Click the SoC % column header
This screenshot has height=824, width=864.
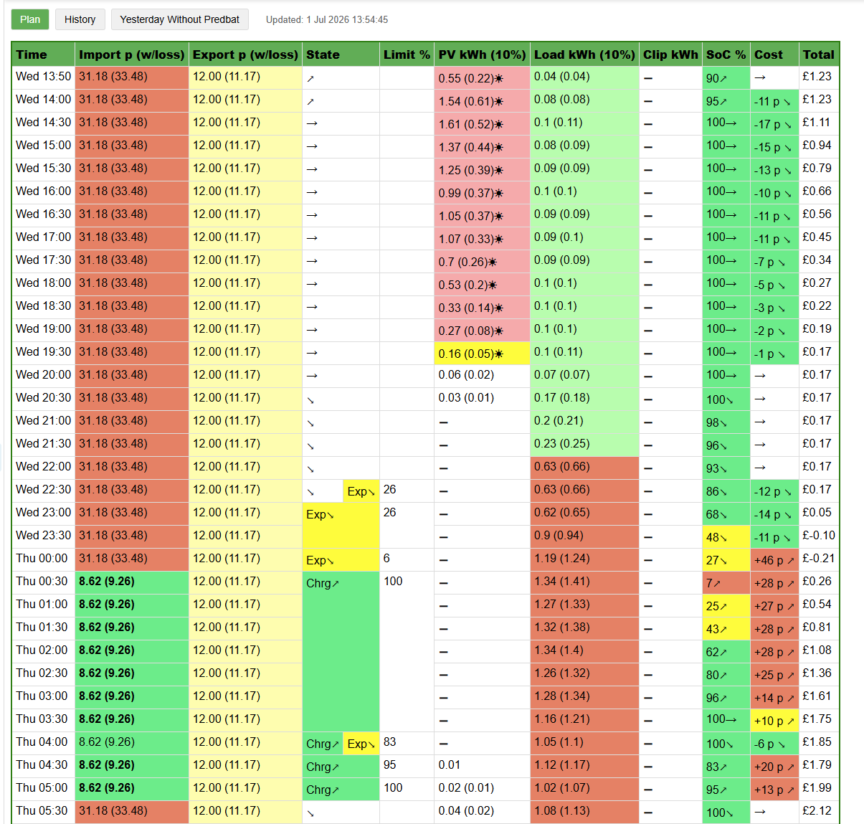tap(726, 55)
